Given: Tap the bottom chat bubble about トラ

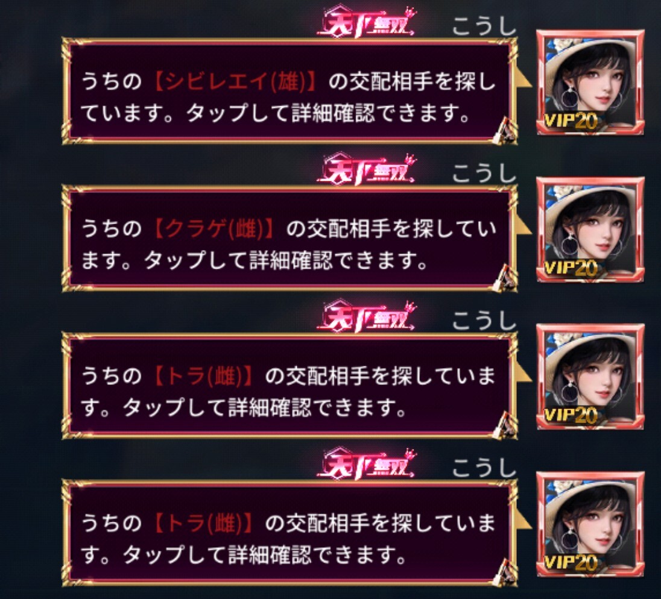Looking at the screenshot, I should click(290, 533).
